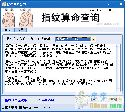This screenshot has height=112, width=125.
Task: Switch to the 查询 tab
Action: (x=8, y=30)
